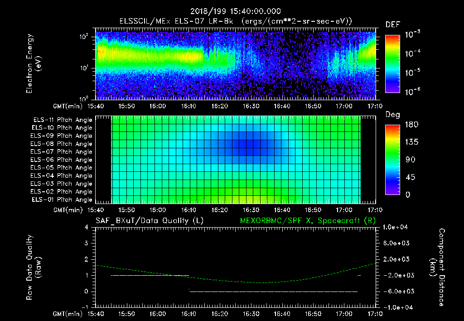The image size is (464, 321).
Task: Click the DEF color bar legend
Action: (x=392, y=63)
